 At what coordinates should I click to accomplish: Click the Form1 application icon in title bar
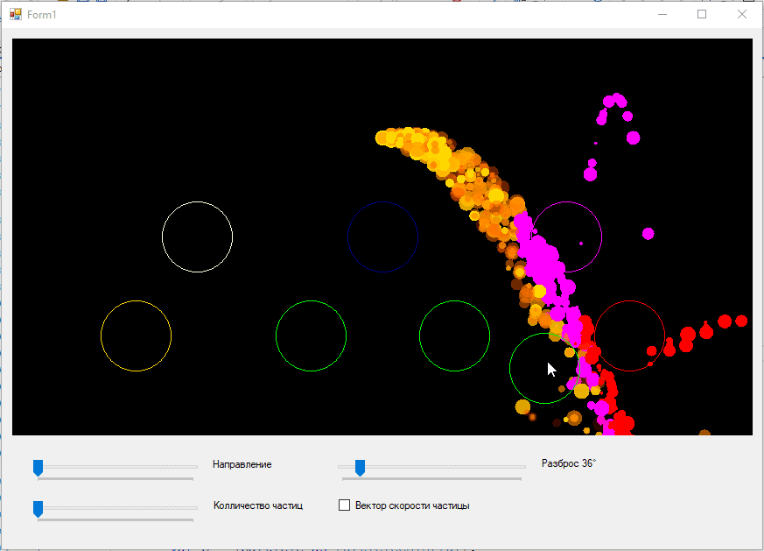pyautogui.click(x=15, y=15)
